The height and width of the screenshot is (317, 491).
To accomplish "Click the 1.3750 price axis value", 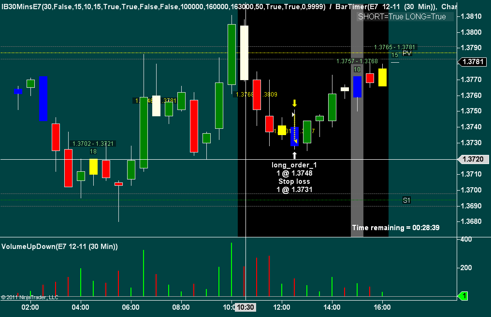I will (471, 111).
